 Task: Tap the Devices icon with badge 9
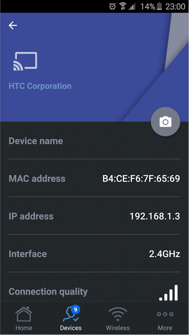click(x=70, y=314)
